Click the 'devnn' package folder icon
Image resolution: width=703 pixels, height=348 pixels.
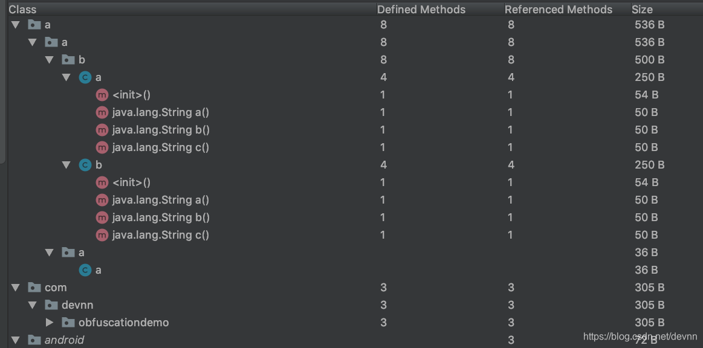point(51,305)
